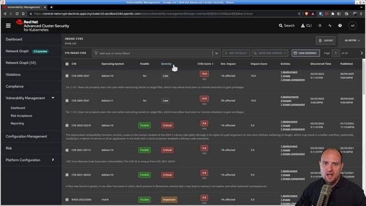Open 1 deployment link for CVE-2022-23218
This screenshot has height=206, width=366.
(x=289, y=121)
